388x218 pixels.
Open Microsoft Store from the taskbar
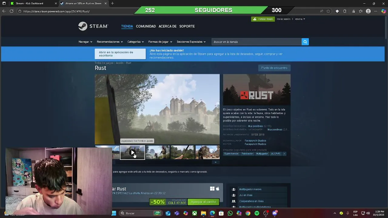click(221, 213)
